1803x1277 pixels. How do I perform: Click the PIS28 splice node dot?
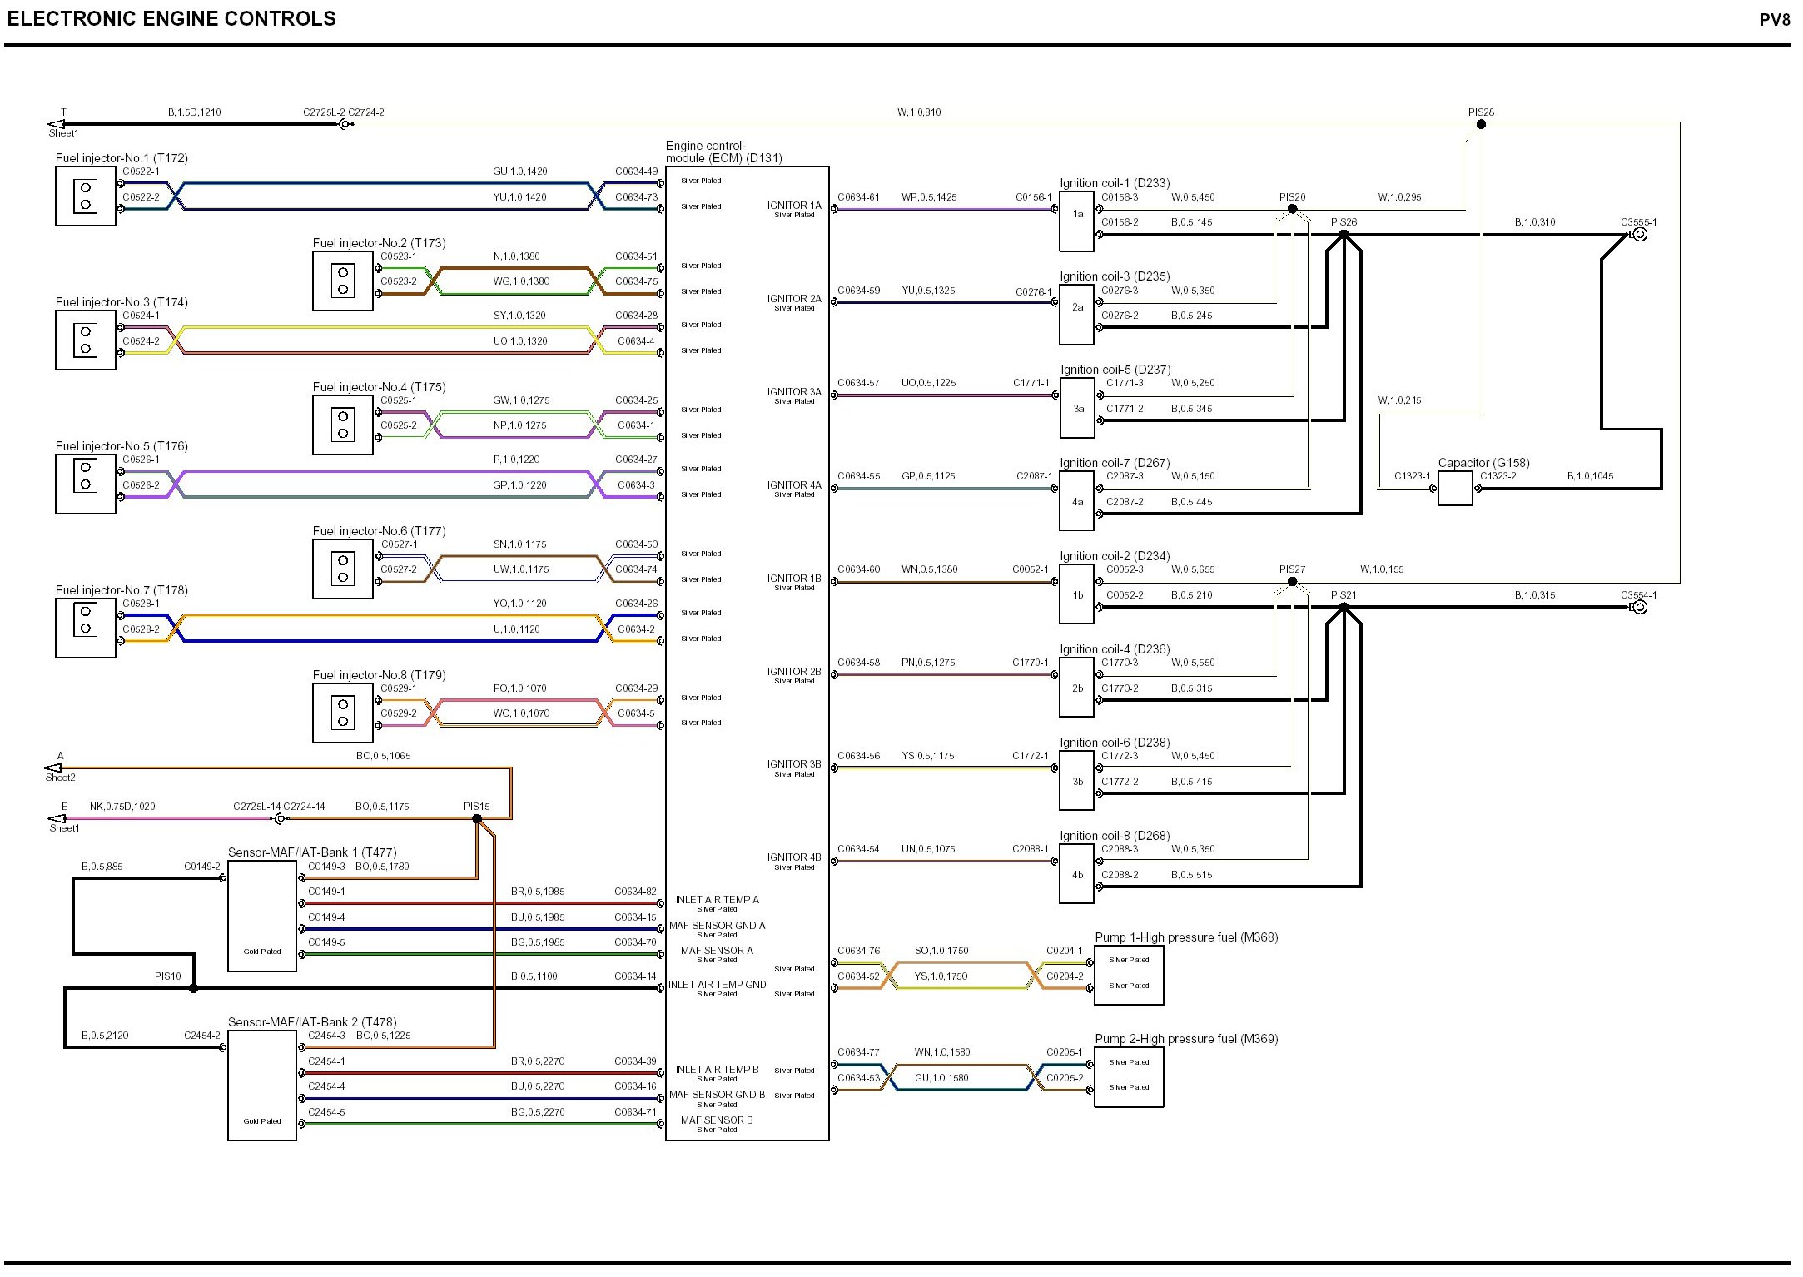(1481, 124)
